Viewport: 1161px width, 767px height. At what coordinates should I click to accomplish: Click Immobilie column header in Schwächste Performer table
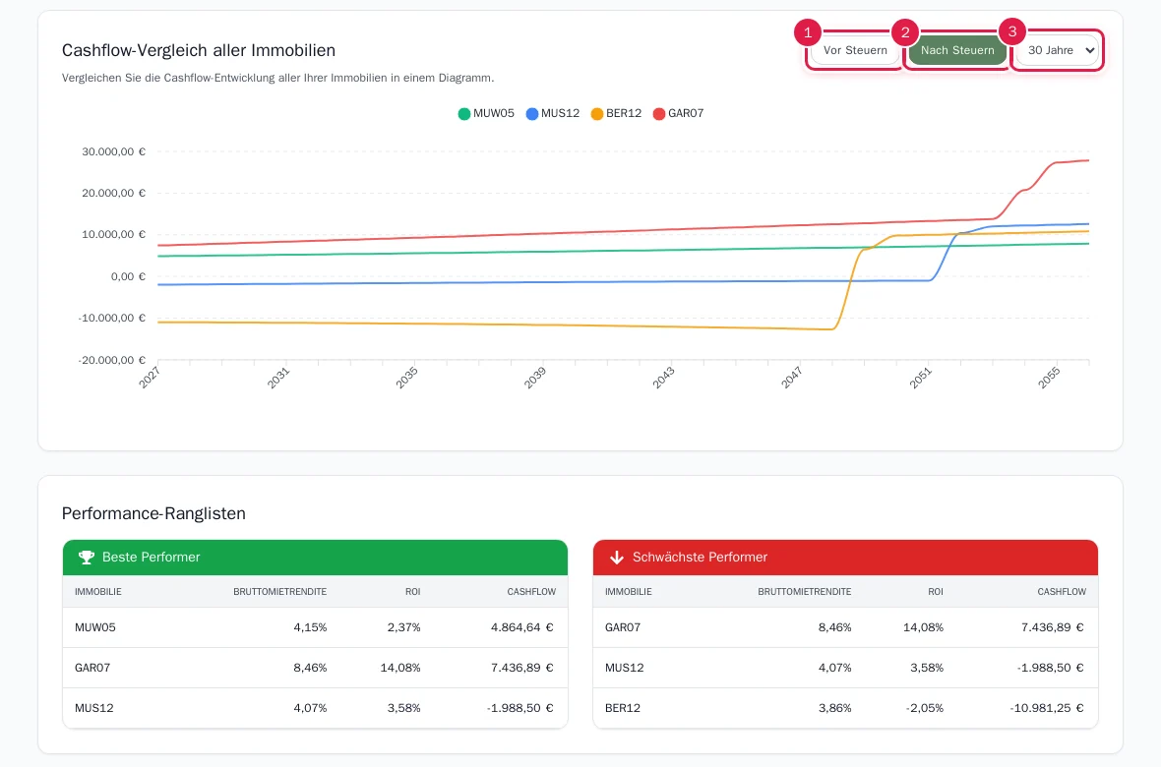click(x=628, y=592)
